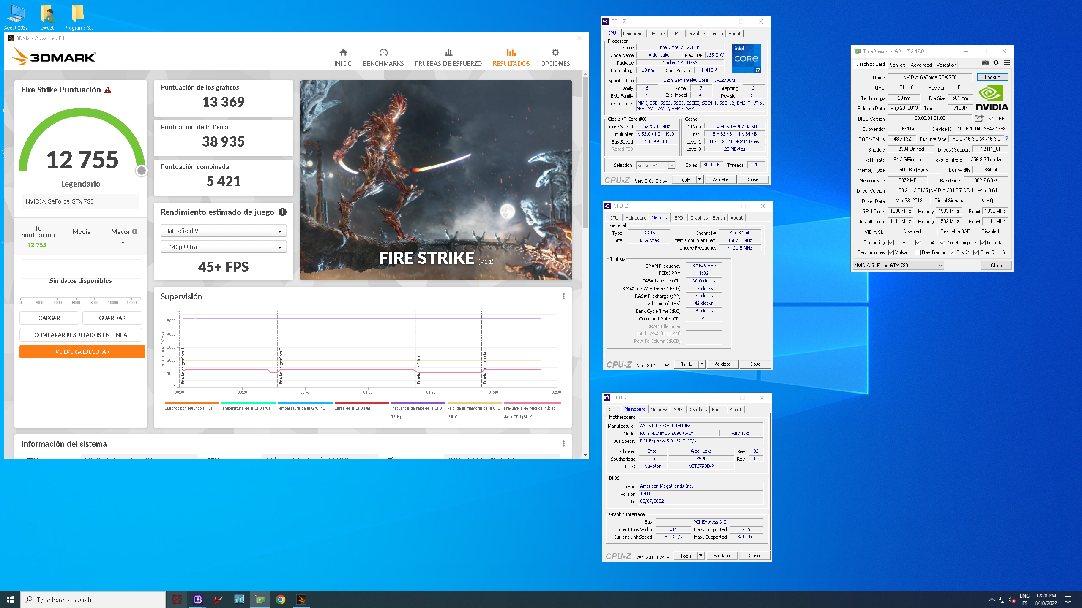Click the Fire Strike score gauge handle
This screenshot has height=608, width=1082.
coord(142,171)
